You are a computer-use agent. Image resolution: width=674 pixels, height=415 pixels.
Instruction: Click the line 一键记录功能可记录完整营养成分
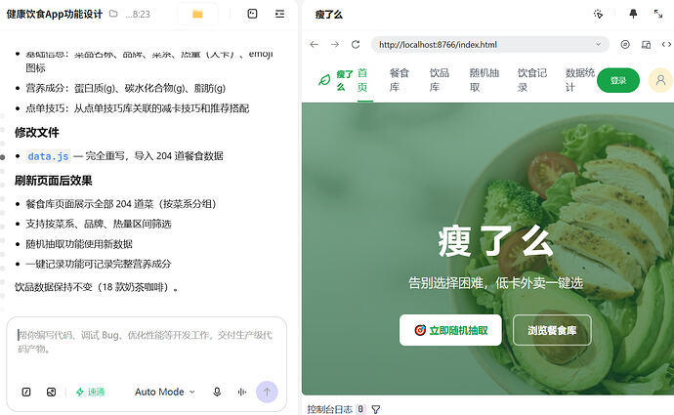coord(99,264)
